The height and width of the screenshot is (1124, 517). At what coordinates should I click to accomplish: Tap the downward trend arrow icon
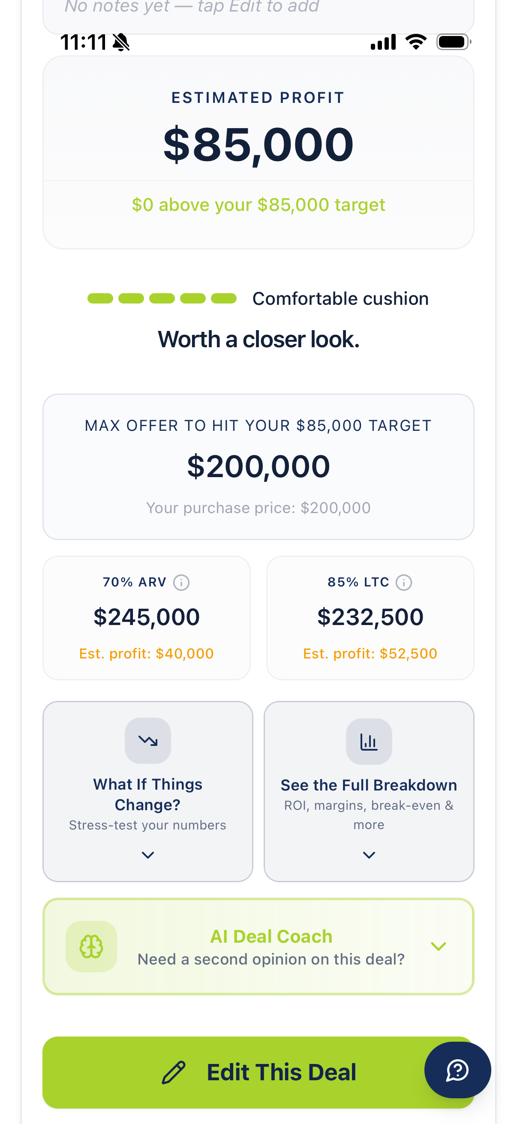pyautogui.click(x=148, y=740)
